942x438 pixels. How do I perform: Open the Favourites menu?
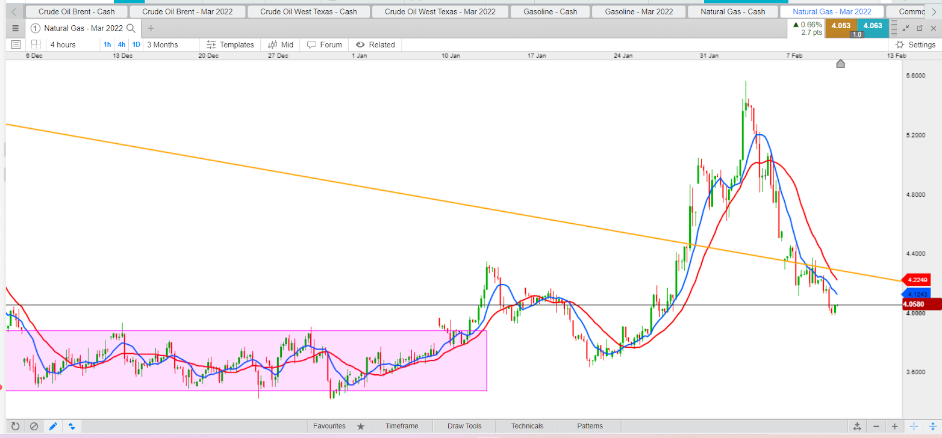tap(329, 426)
